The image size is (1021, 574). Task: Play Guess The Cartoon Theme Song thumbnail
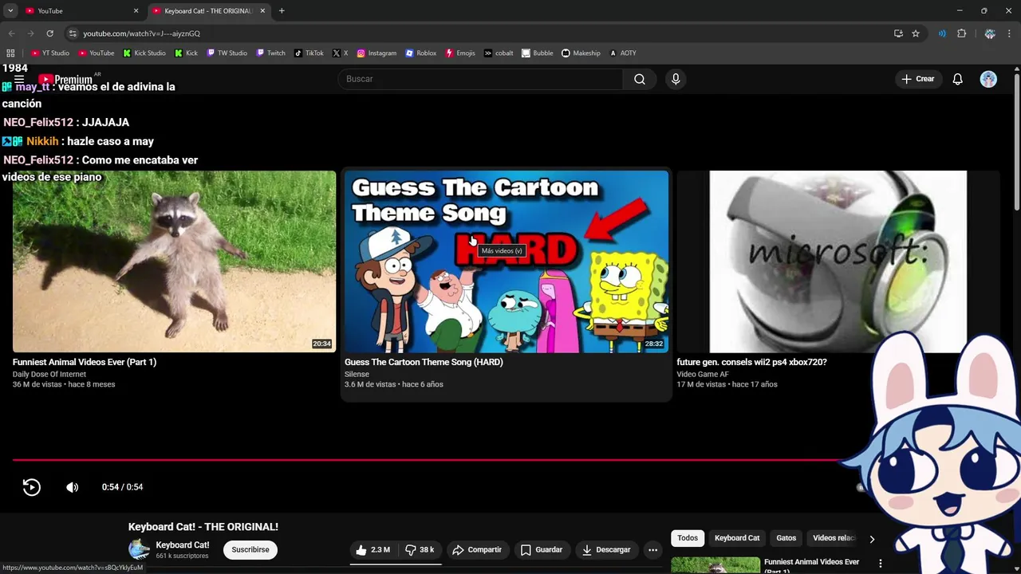coord(507,261)
